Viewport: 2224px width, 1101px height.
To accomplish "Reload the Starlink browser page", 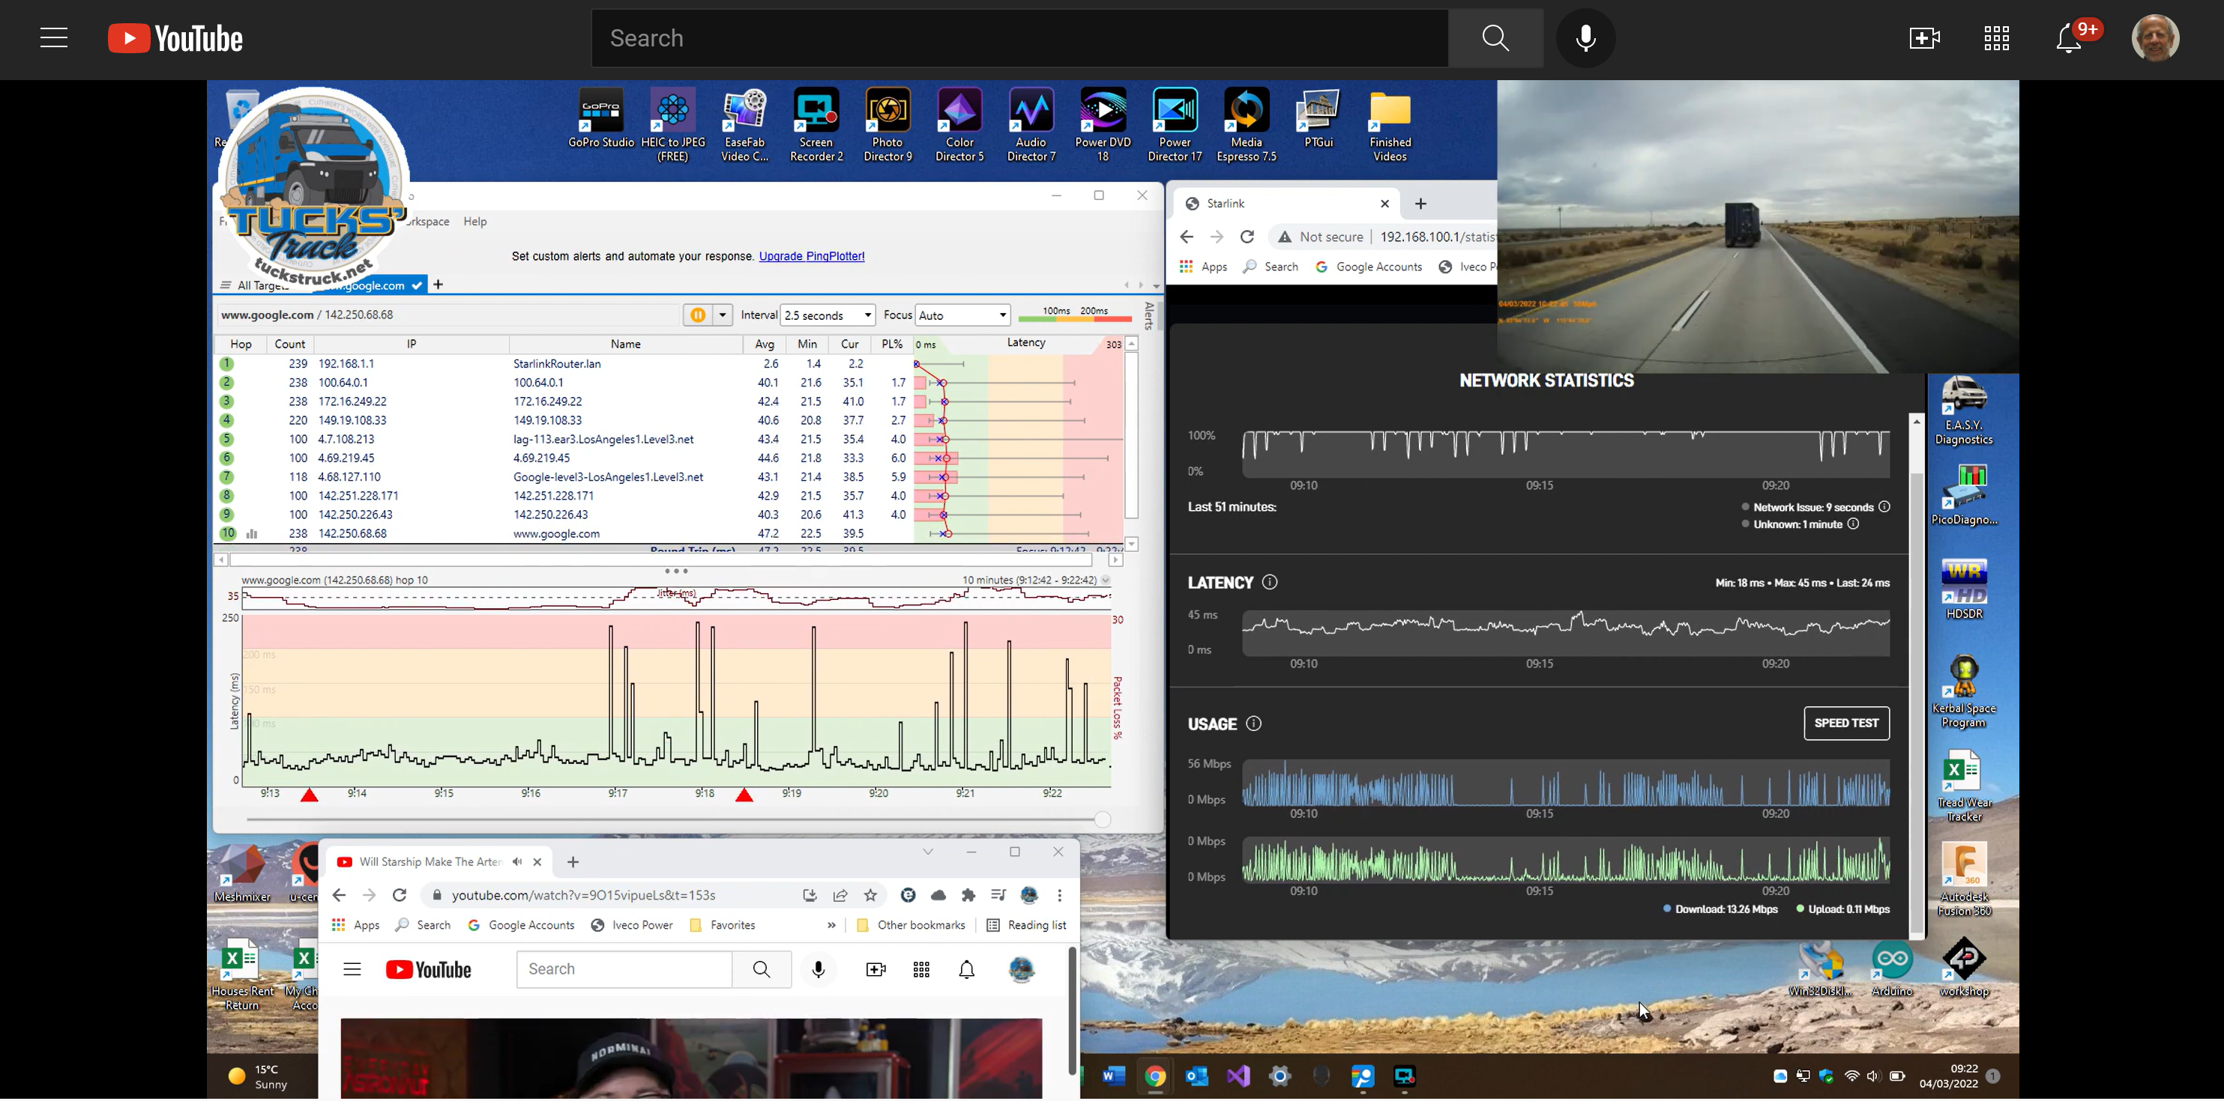I will point(1247,237).
